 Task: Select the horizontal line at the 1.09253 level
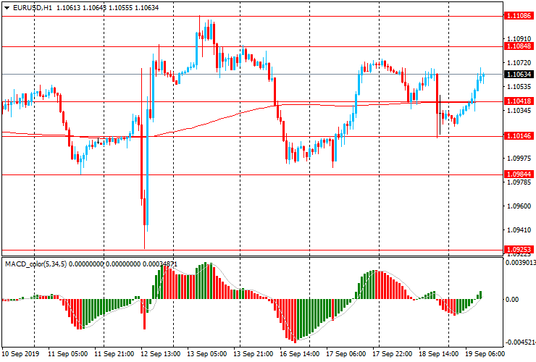tap(252, 250)
